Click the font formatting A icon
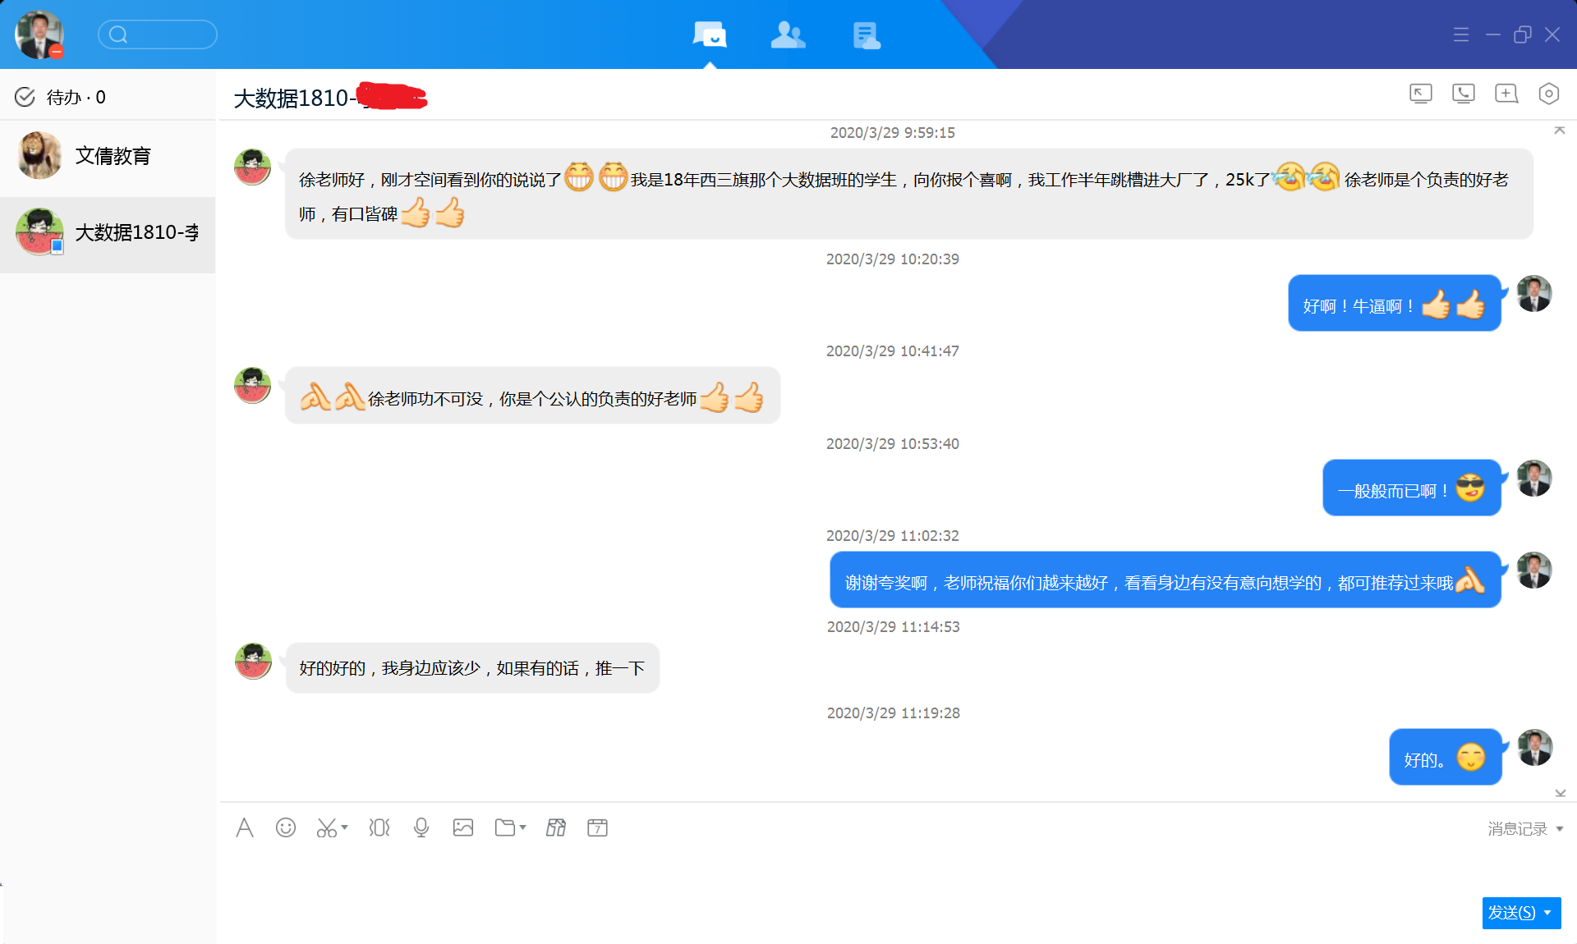 [244, 827]
